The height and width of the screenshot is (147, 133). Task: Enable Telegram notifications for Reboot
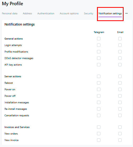pos(99,83)
